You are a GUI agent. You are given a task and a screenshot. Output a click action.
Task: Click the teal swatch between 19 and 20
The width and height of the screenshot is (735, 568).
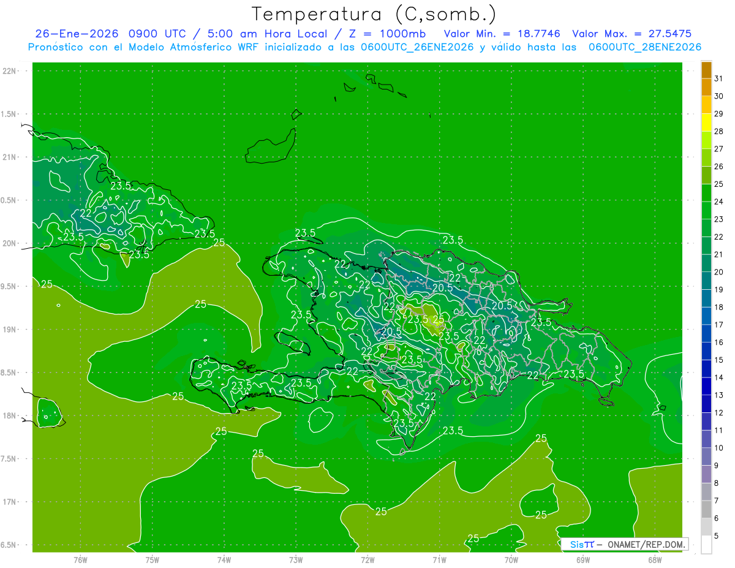pyautogui.click(x=706, y=281)
